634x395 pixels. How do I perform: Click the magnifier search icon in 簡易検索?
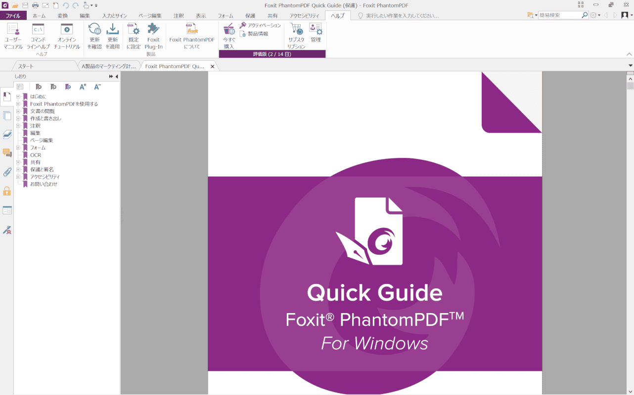pos(585,15)
